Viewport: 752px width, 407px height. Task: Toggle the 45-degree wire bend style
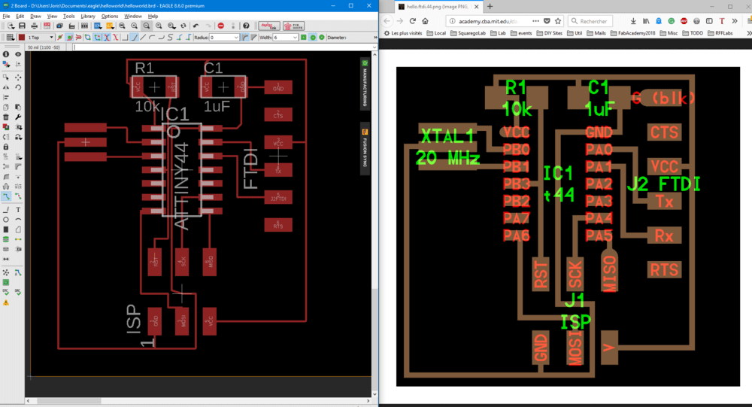coord(134,38)
